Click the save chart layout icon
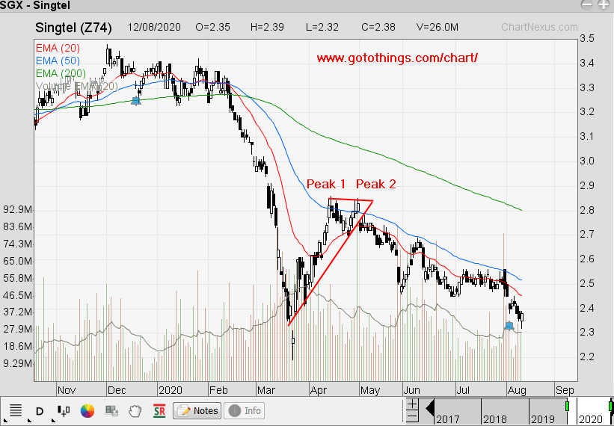The height and width of the screenshot is (426, 614). point(111,411)
